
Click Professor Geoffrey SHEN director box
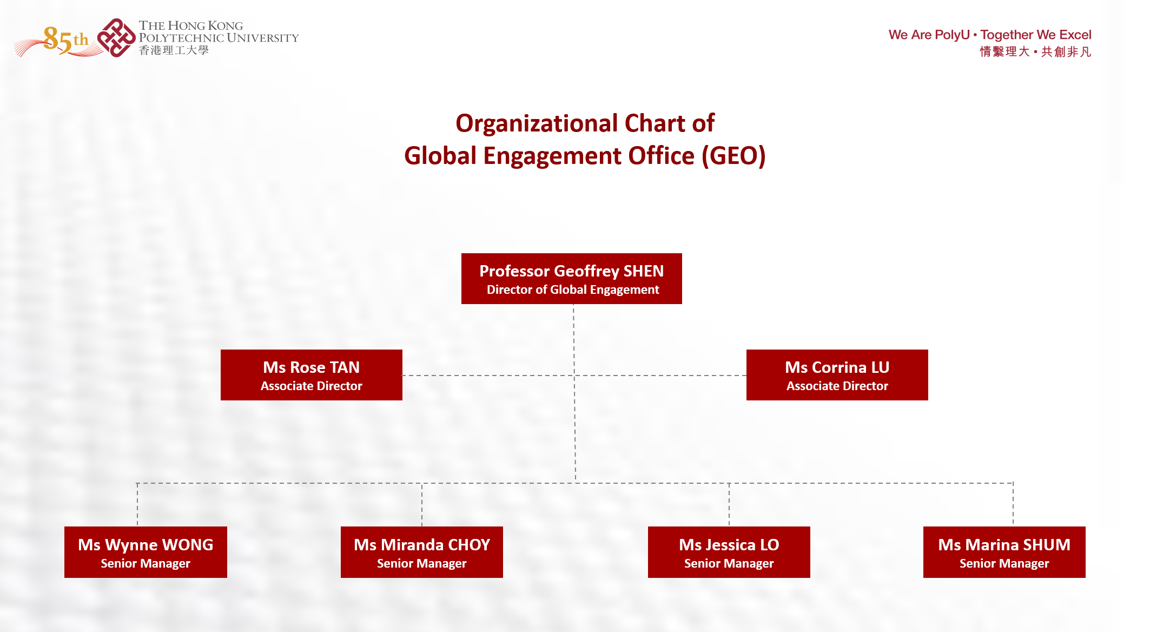pos(572,279)
